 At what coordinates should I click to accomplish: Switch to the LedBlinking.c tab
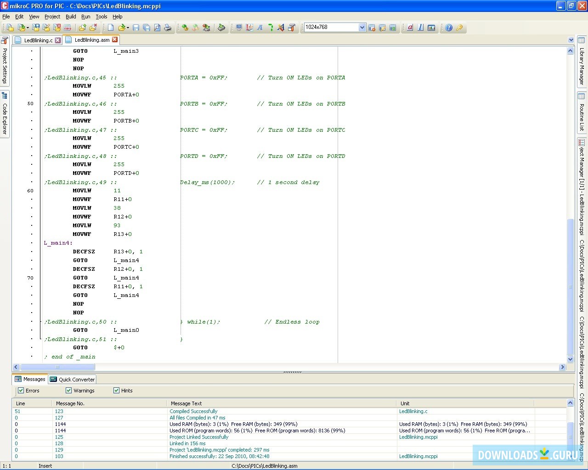coord(38,40)
